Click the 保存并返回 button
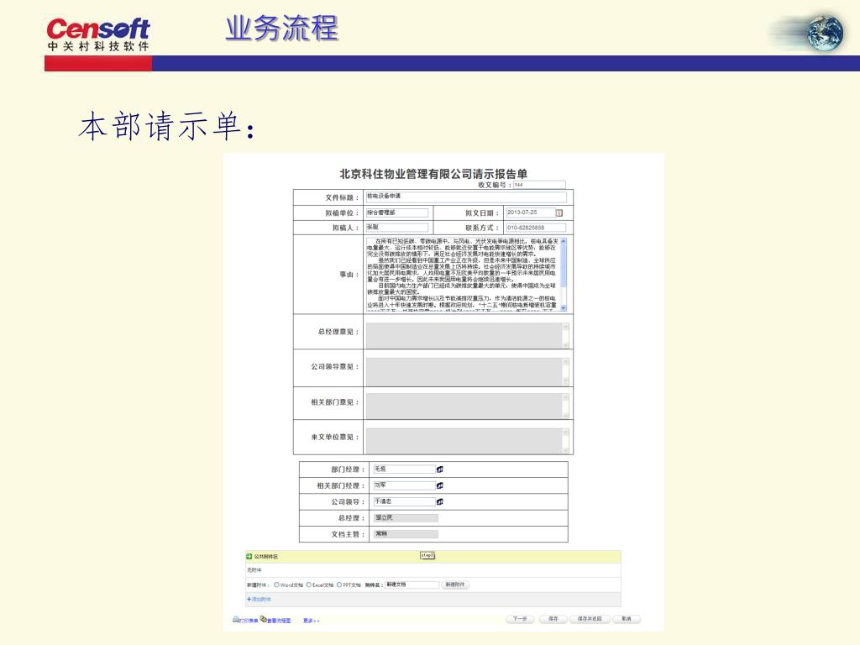The height and width of the screenshot is (645, 860). (x=590, y=619)
